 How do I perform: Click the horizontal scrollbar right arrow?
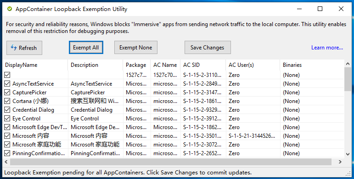340,162
